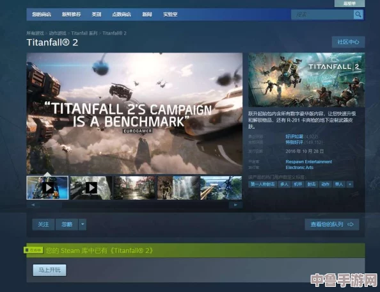Open 新闻 news tab
This screenshot has width=380, height=292.
point(147,14)
